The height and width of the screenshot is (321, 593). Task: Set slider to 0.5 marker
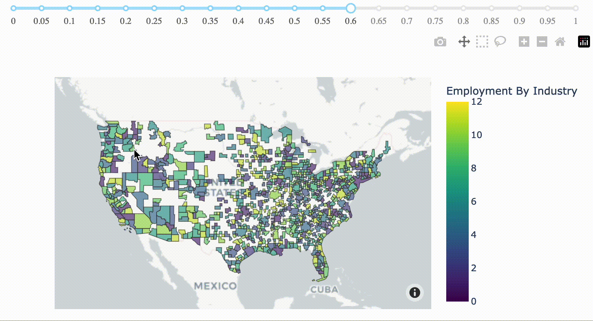click(295, 8)
